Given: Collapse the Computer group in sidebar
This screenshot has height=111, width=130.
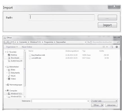Looking at the screenshot, I should 5,91.
